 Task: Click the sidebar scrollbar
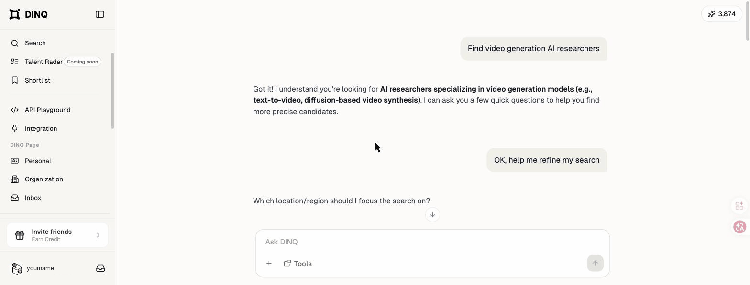112,91
